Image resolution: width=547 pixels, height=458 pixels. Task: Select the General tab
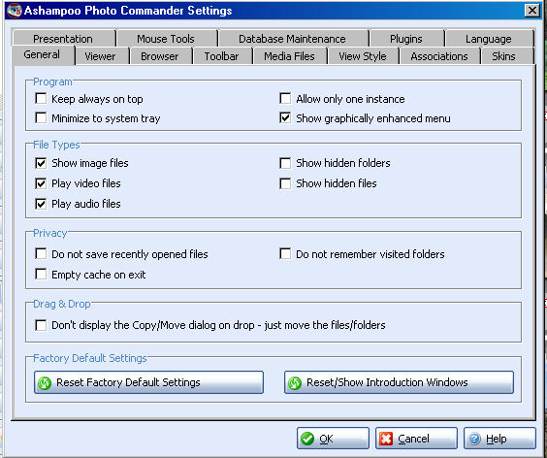pos(43,54)
